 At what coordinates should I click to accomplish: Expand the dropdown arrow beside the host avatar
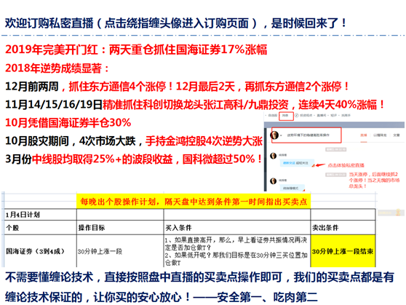click(x=281, y=135)
